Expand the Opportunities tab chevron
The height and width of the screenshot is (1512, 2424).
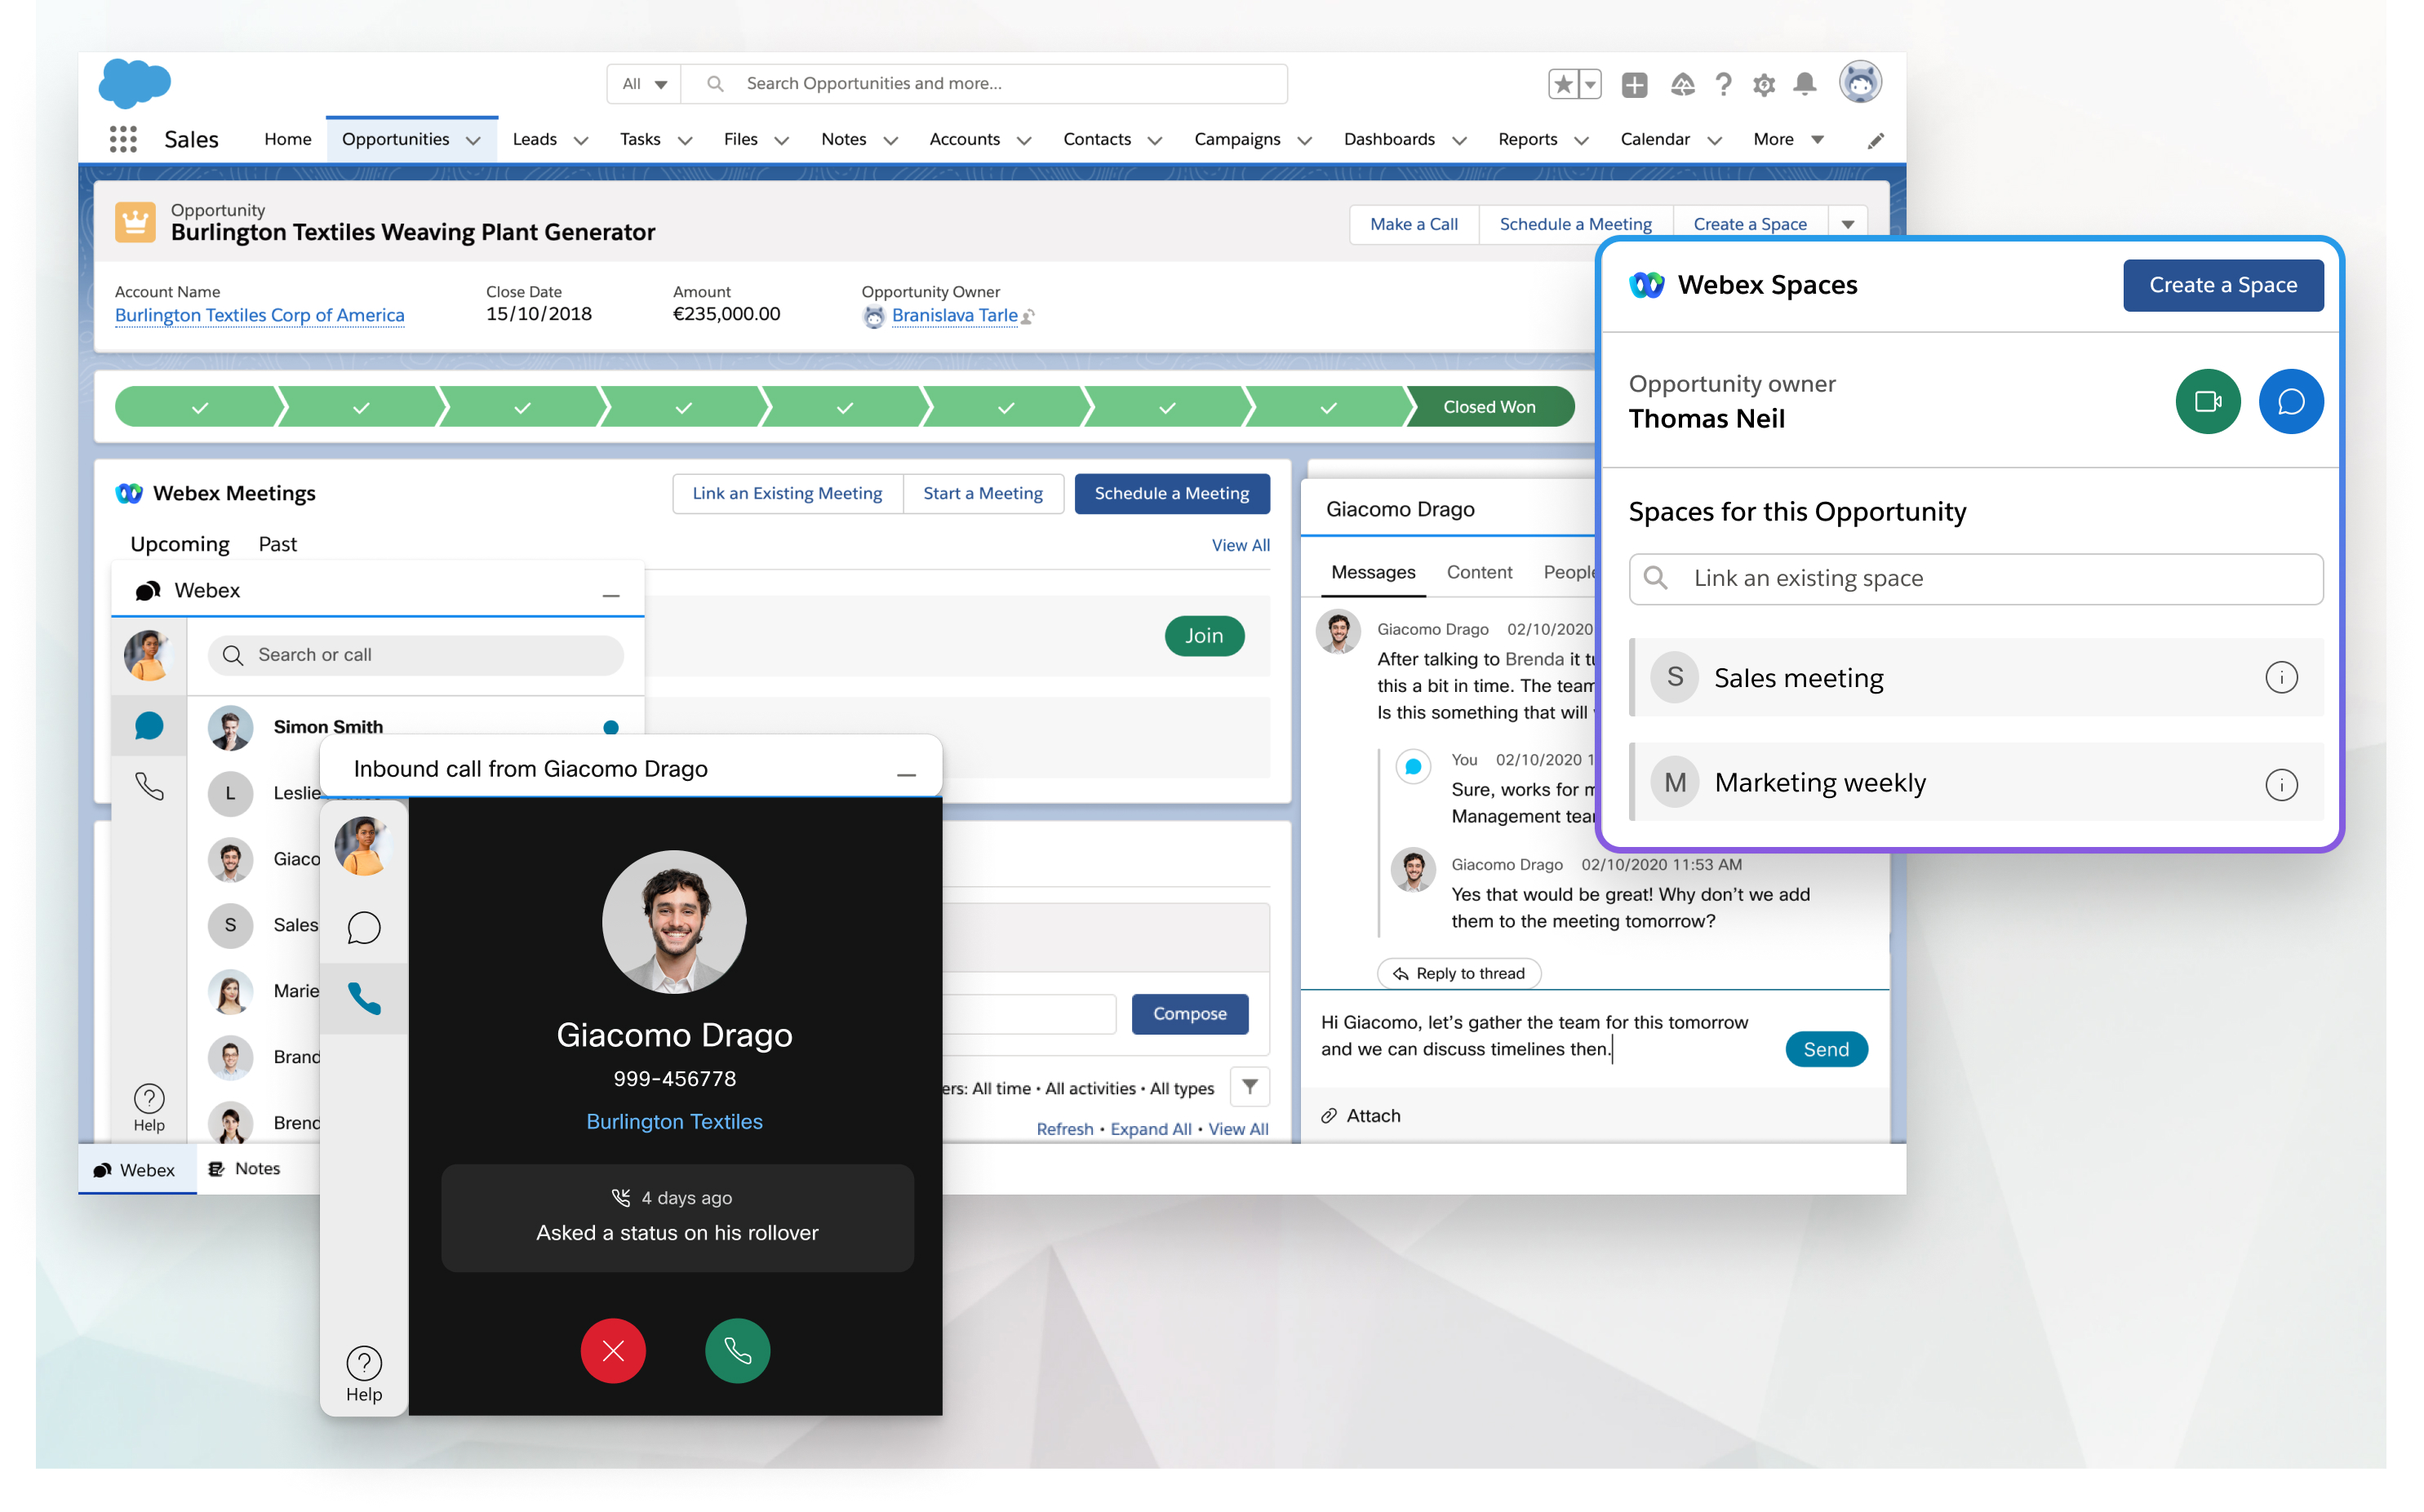coord(474,141)
